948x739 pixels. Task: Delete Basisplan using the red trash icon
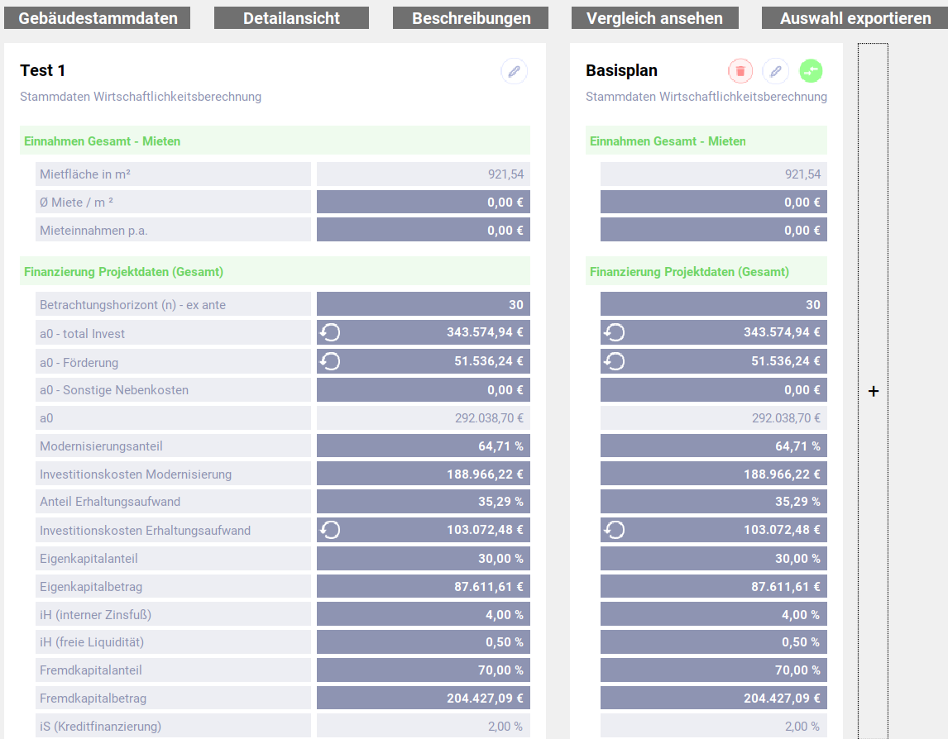(x=740, y=72)
